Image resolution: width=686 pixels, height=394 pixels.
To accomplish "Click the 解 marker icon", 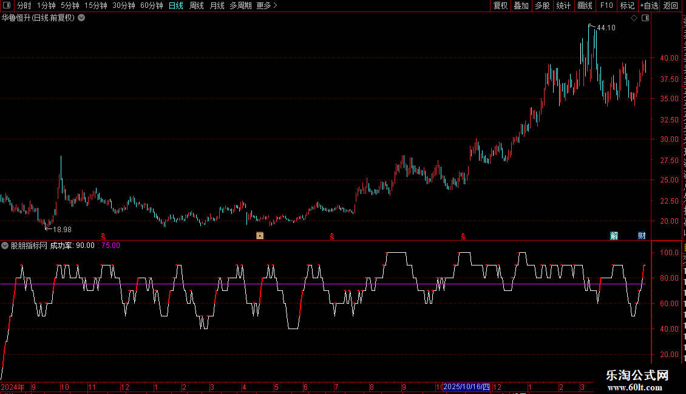I will pyautogui.click(x=614, y=236).
